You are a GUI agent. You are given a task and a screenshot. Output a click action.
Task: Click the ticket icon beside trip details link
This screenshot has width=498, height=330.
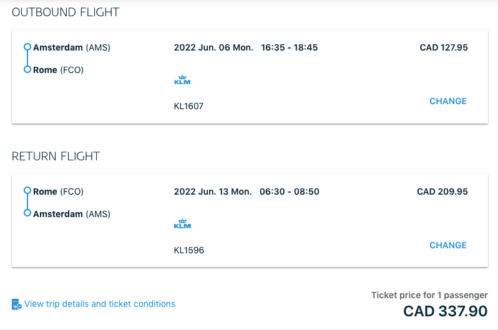click(x=16, y=304)
